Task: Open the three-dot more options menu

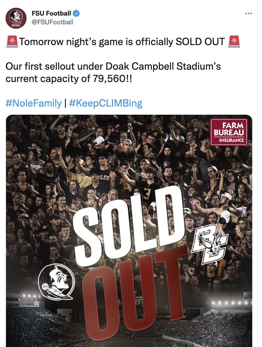Action: pyautogui.click(x=248, y=13)
